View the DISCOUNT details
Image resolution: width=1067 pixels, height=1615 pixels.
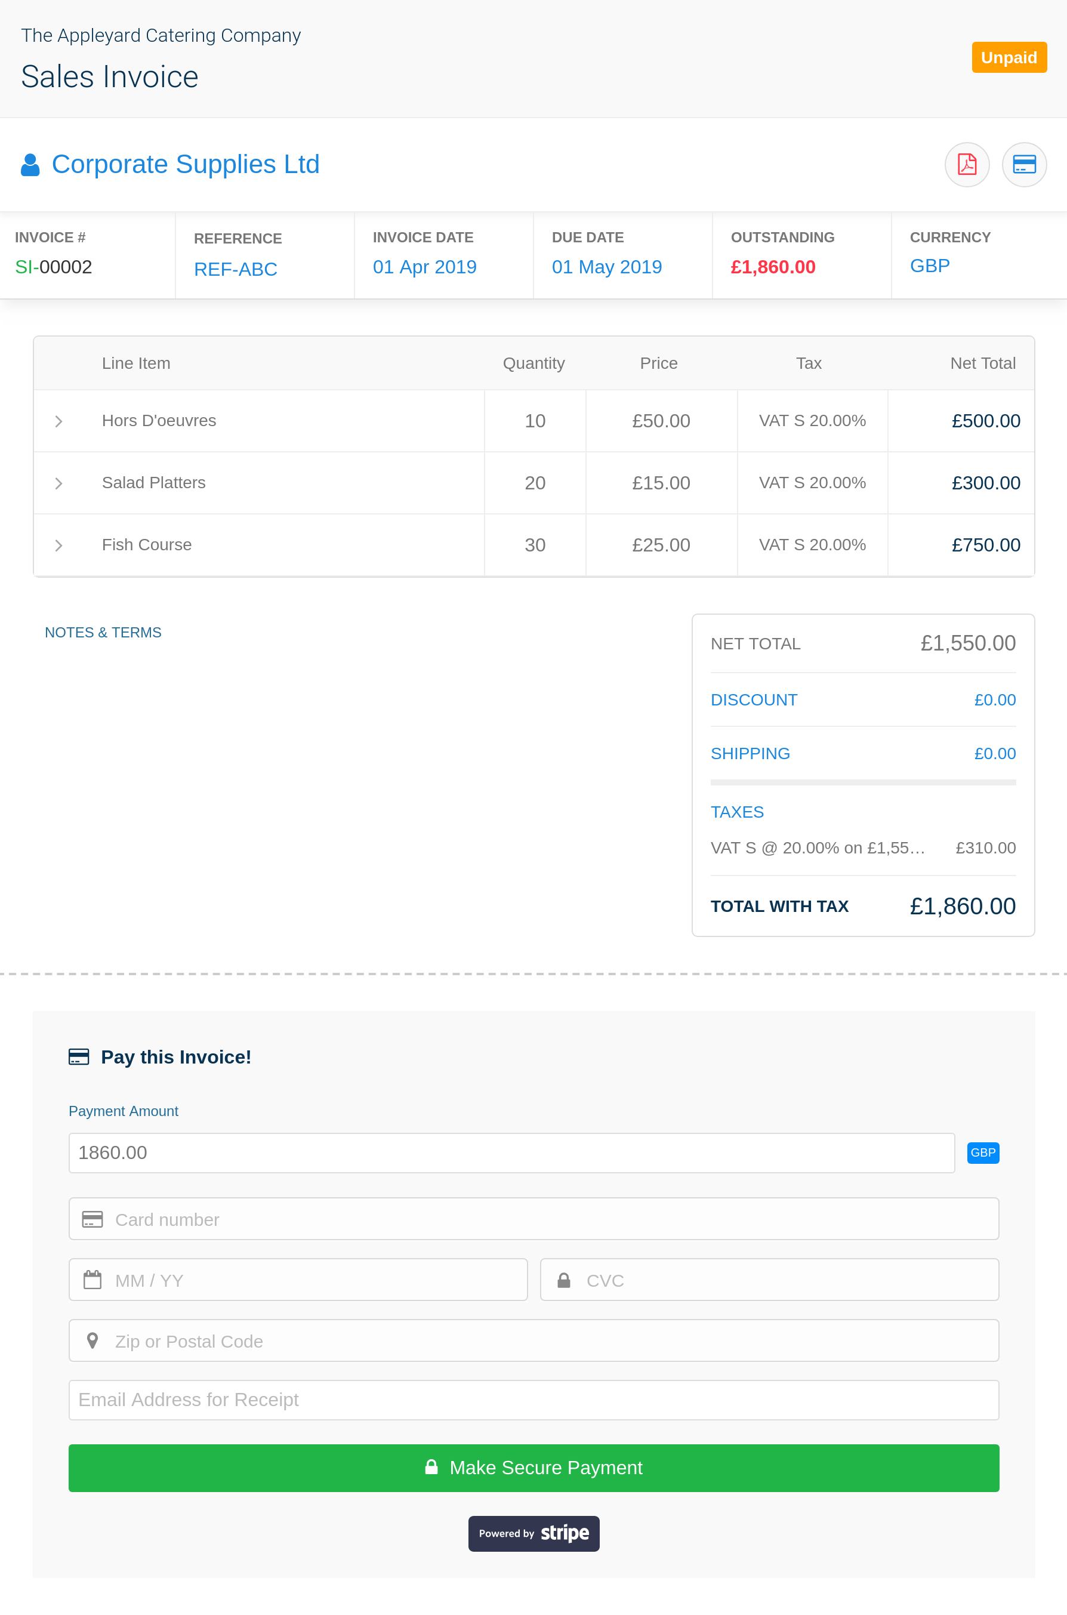[754, 699]
